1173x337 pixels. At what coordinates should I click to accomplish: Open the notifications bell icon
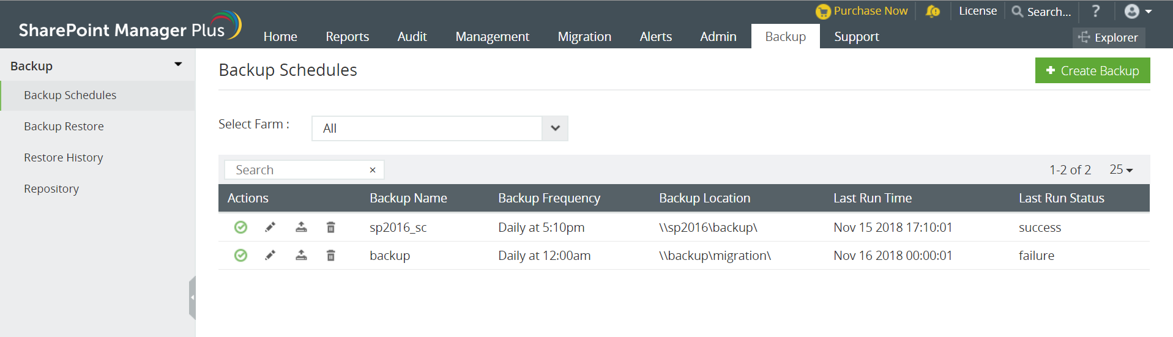933,11
